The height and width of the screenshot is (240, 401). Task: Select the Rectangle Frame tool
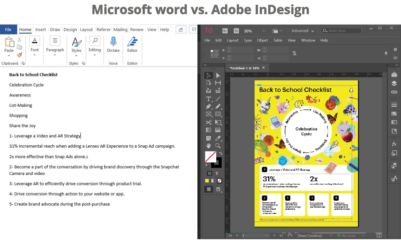pos(208,114)
